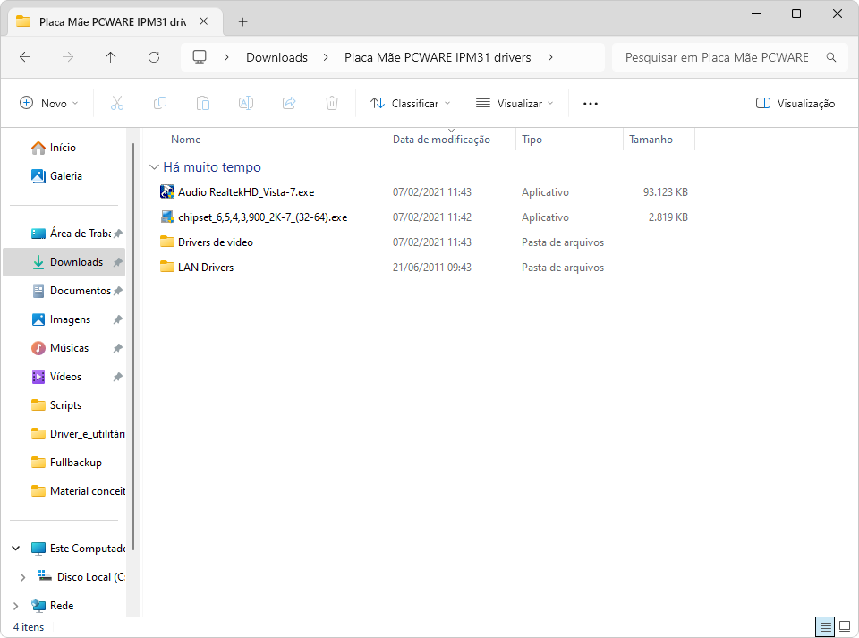Open the three-dots more options menu
The height and width of the screenshot is (638, 859).
[590, 104]
